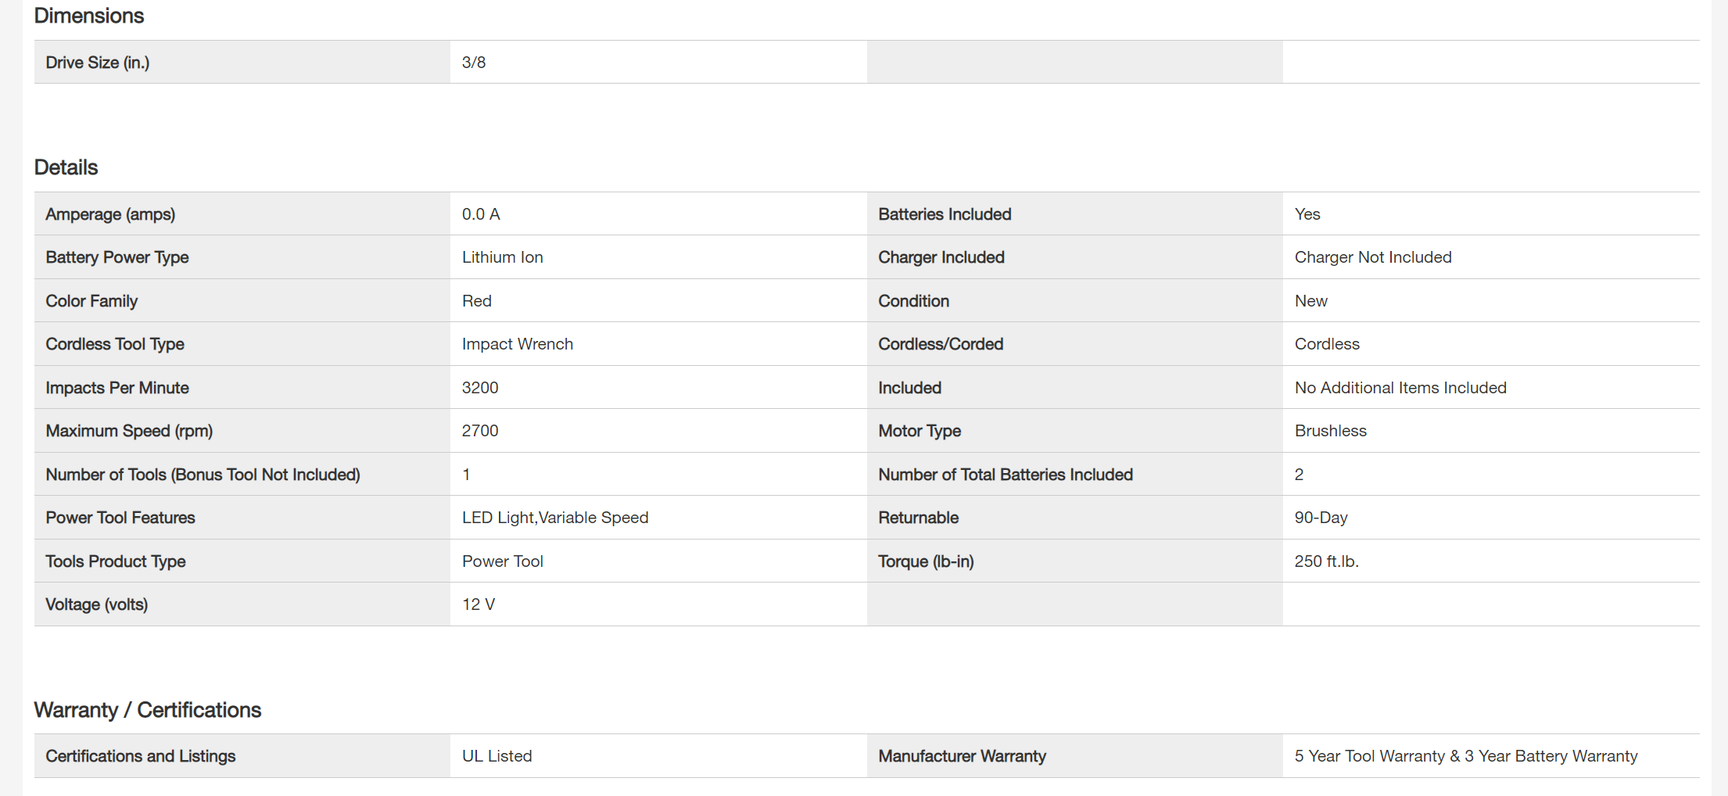Click the UL Listed certification value
Image resolution: width=1728 pixels, height=796 pixels.
click(x=497, y=756)
